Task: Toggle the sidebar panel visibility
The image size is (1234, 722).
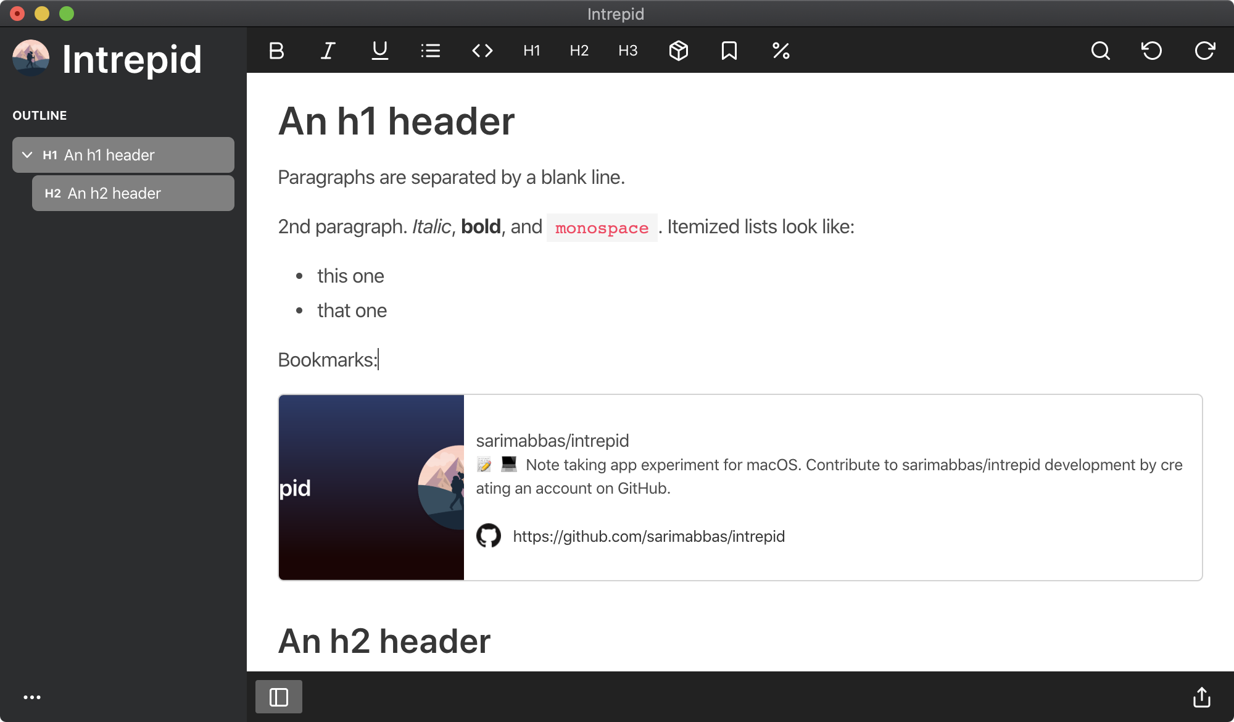Action: 279,697
